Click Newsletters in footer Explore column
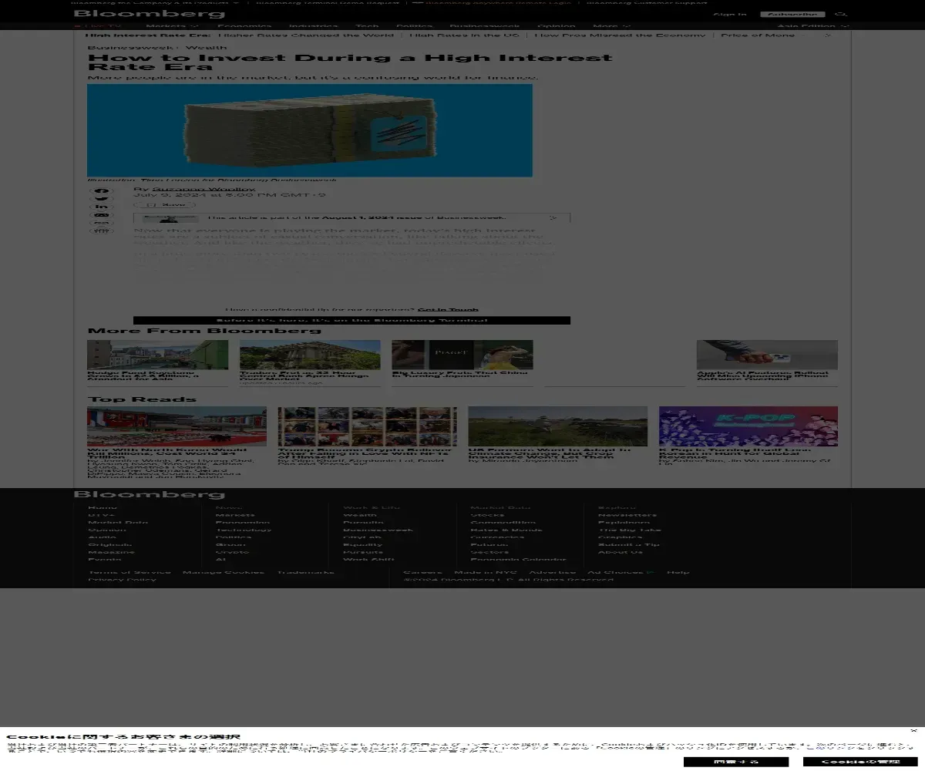Image resolution: width=925 pixels, height=771 pixels. (x=627, y=515)
